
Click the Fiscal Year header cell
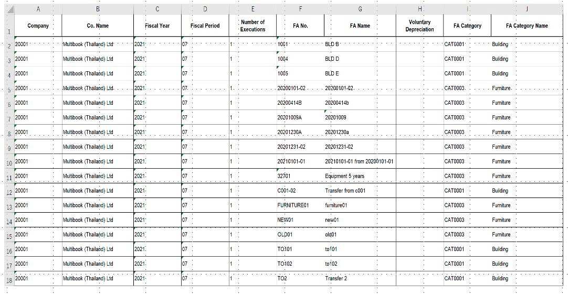click(x=157, y=26)
